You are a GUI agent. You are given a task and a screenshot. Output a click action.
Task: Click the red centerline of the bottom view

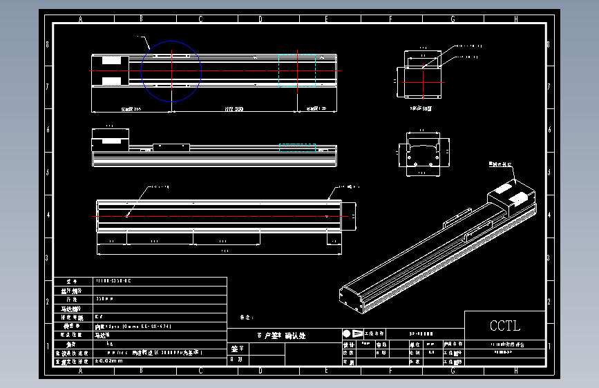tap(220, 217)
